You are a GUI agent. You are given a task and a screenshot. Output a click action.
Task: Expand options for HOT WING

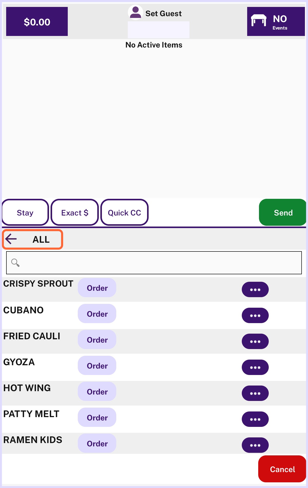tap(255, 393)
